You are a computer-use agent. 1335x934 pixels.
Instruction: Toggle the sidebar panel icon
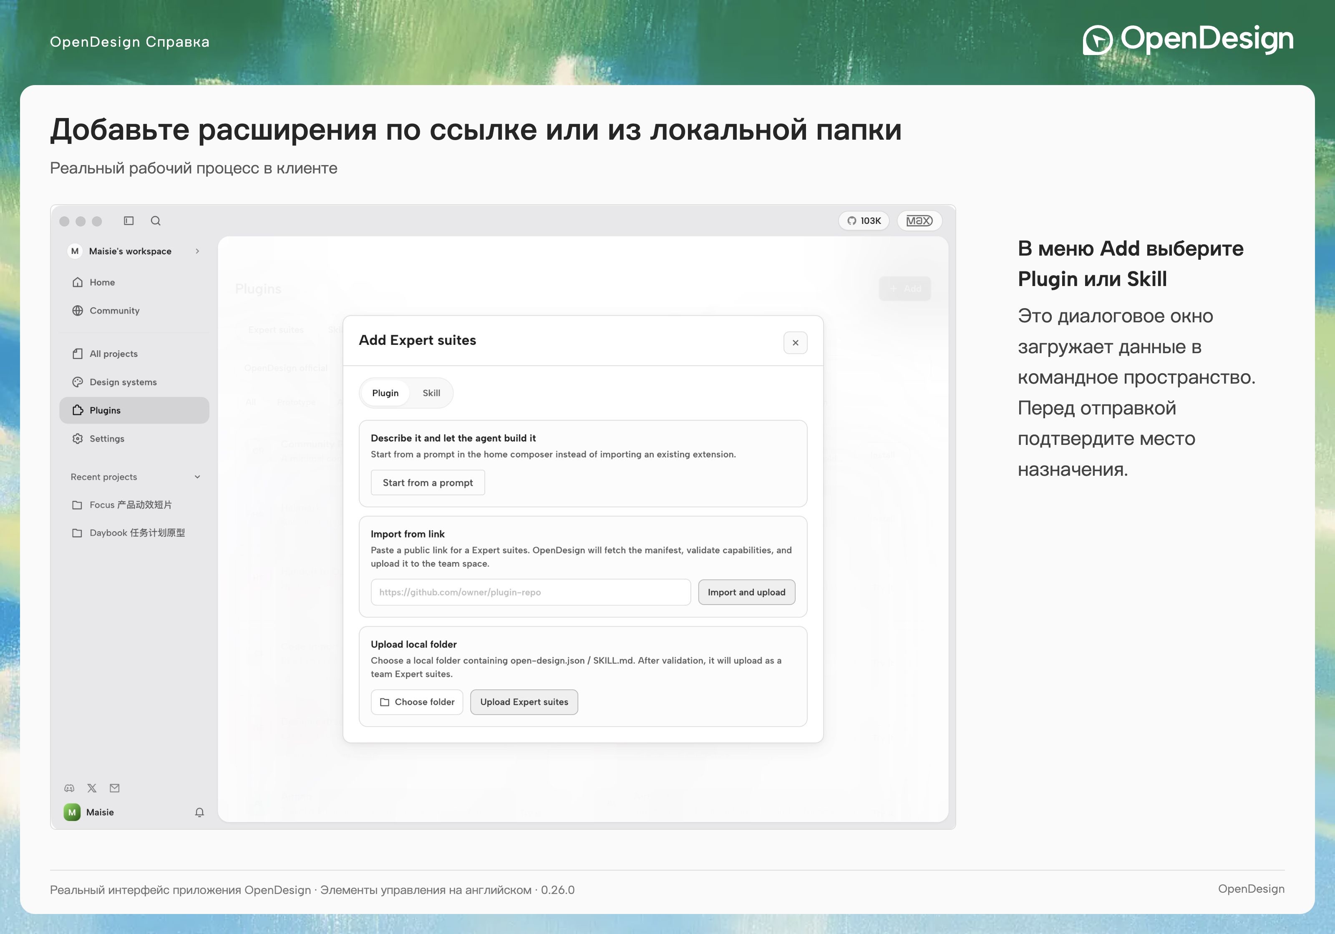tap(128, 221)
